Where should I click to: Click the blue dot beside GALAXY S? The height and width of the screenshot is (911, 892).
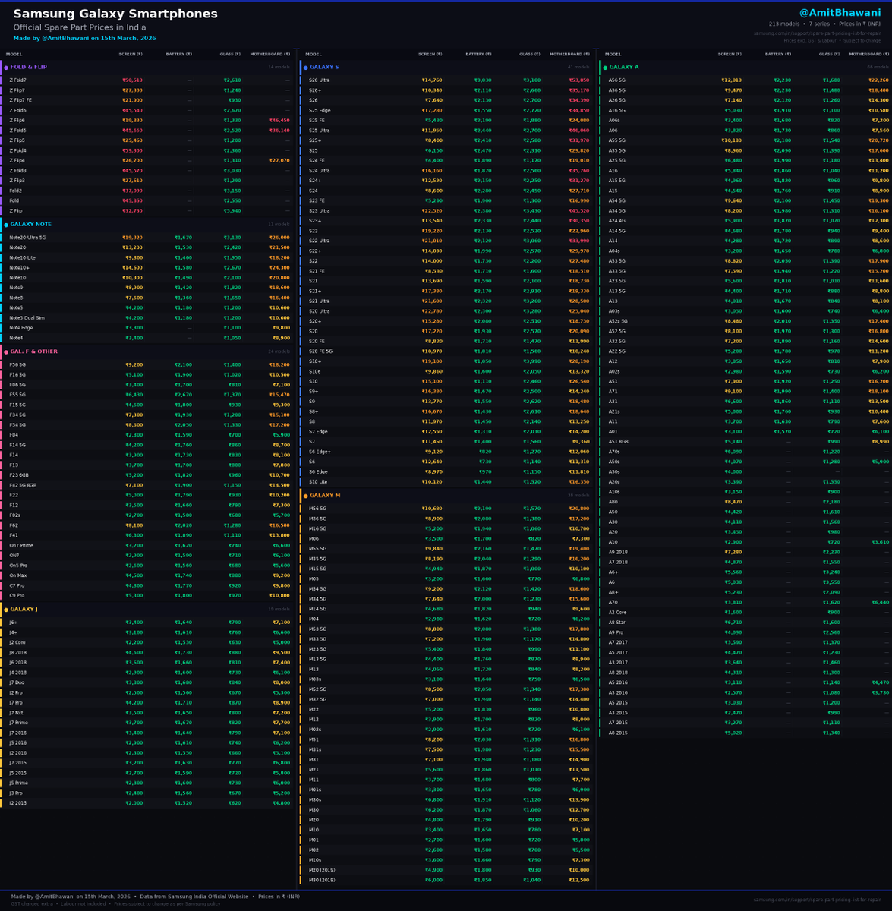(x=306, y=68)
